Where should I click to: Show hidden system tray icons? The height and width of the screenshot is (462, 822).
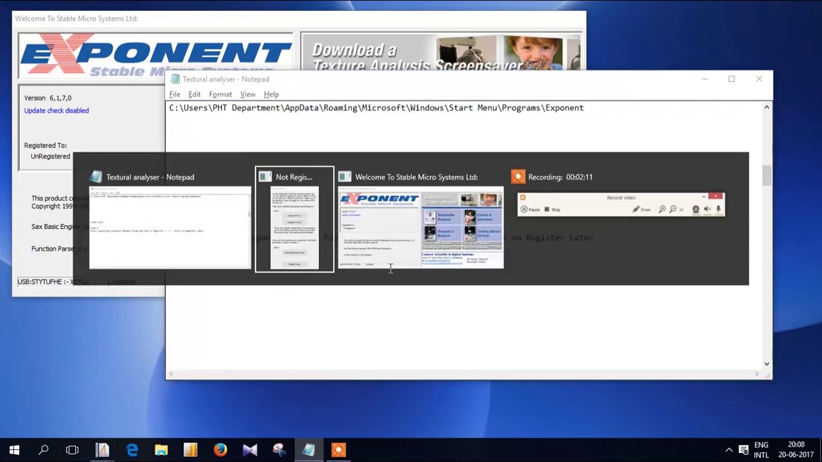[729, 450]
